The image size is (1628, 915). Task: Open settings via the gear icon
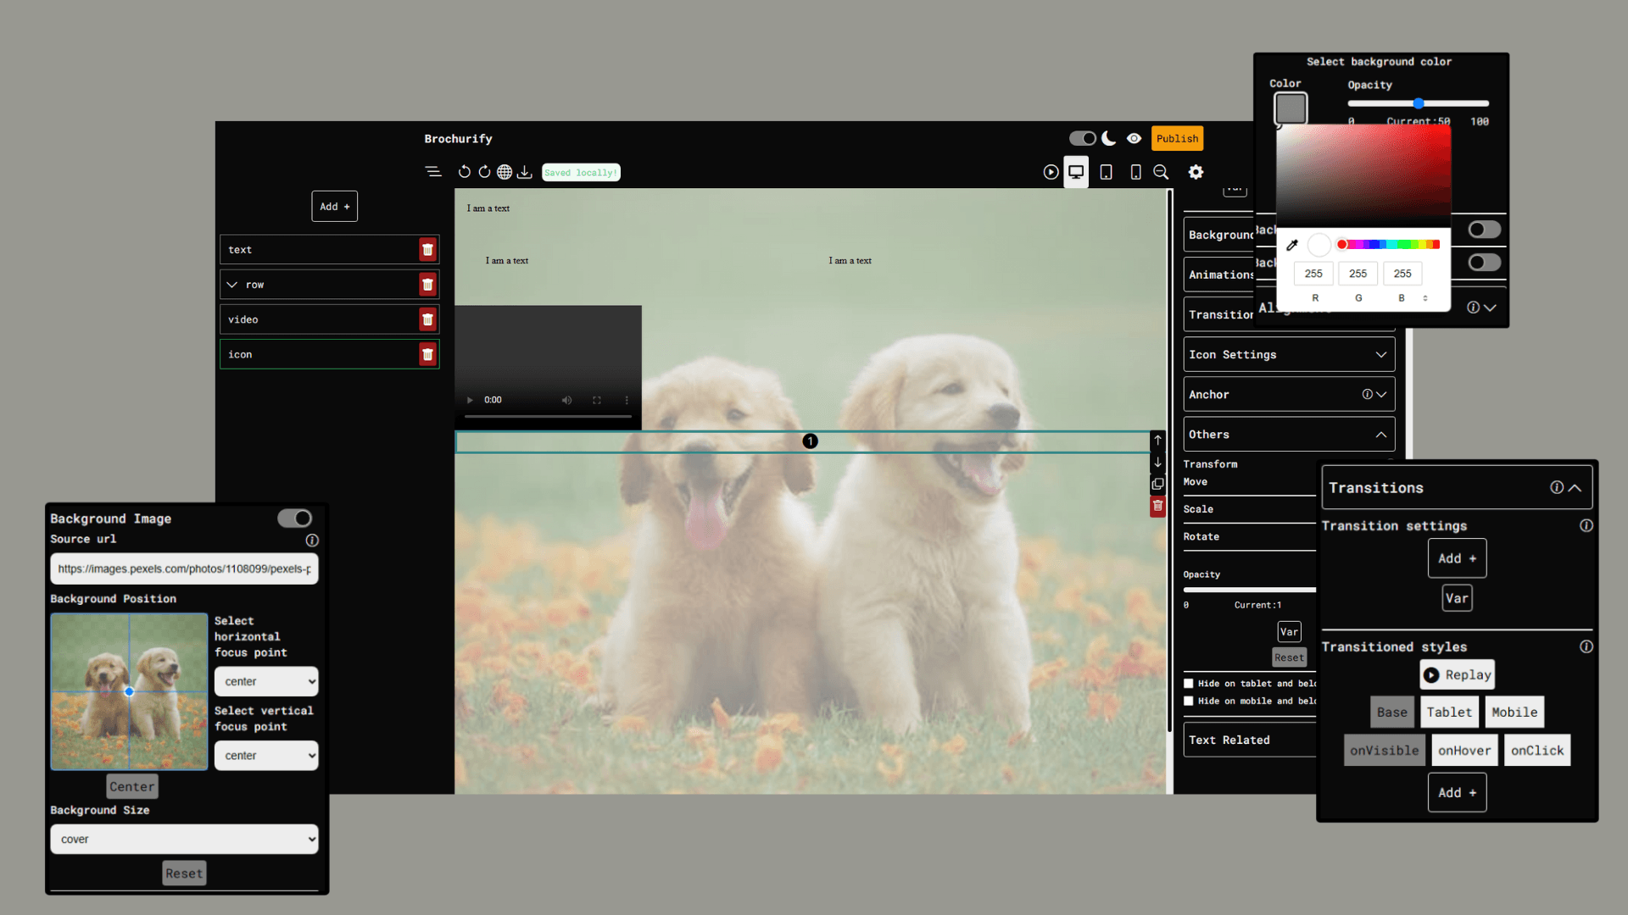click(x=1196, y=172)
